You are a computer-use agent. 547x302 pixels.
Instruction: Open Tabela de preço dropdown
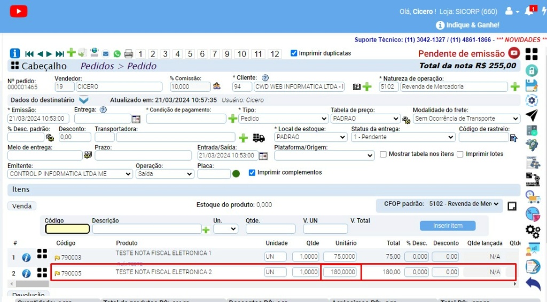pos(365,119)
